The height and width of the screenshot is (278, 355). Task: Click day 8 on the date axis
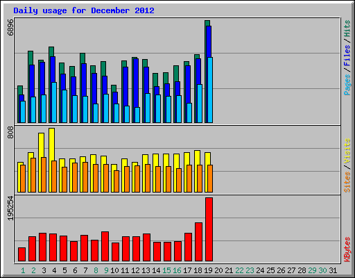[x=96, y=270]
